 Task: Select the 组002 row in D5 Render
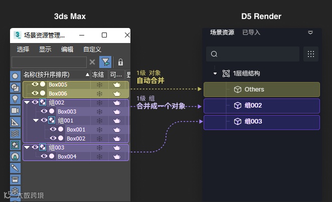pyautogui.click(x=262, y=105)
